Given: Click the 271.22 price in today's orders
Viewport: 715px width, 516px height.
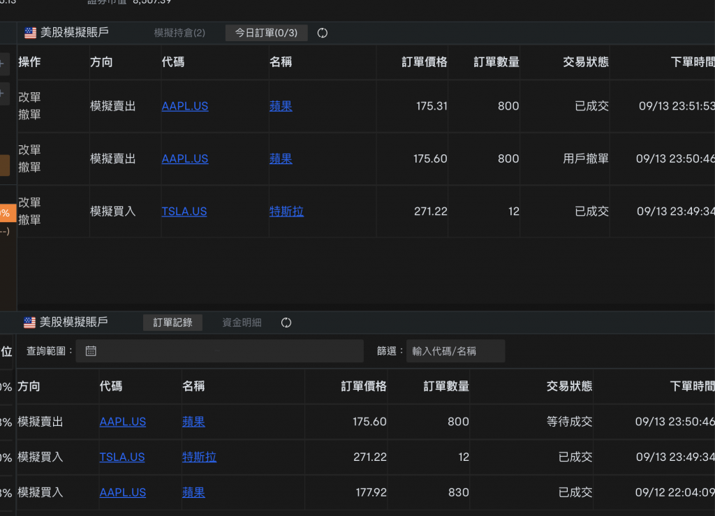Looking at the screenshot, I should click(430, 212).
